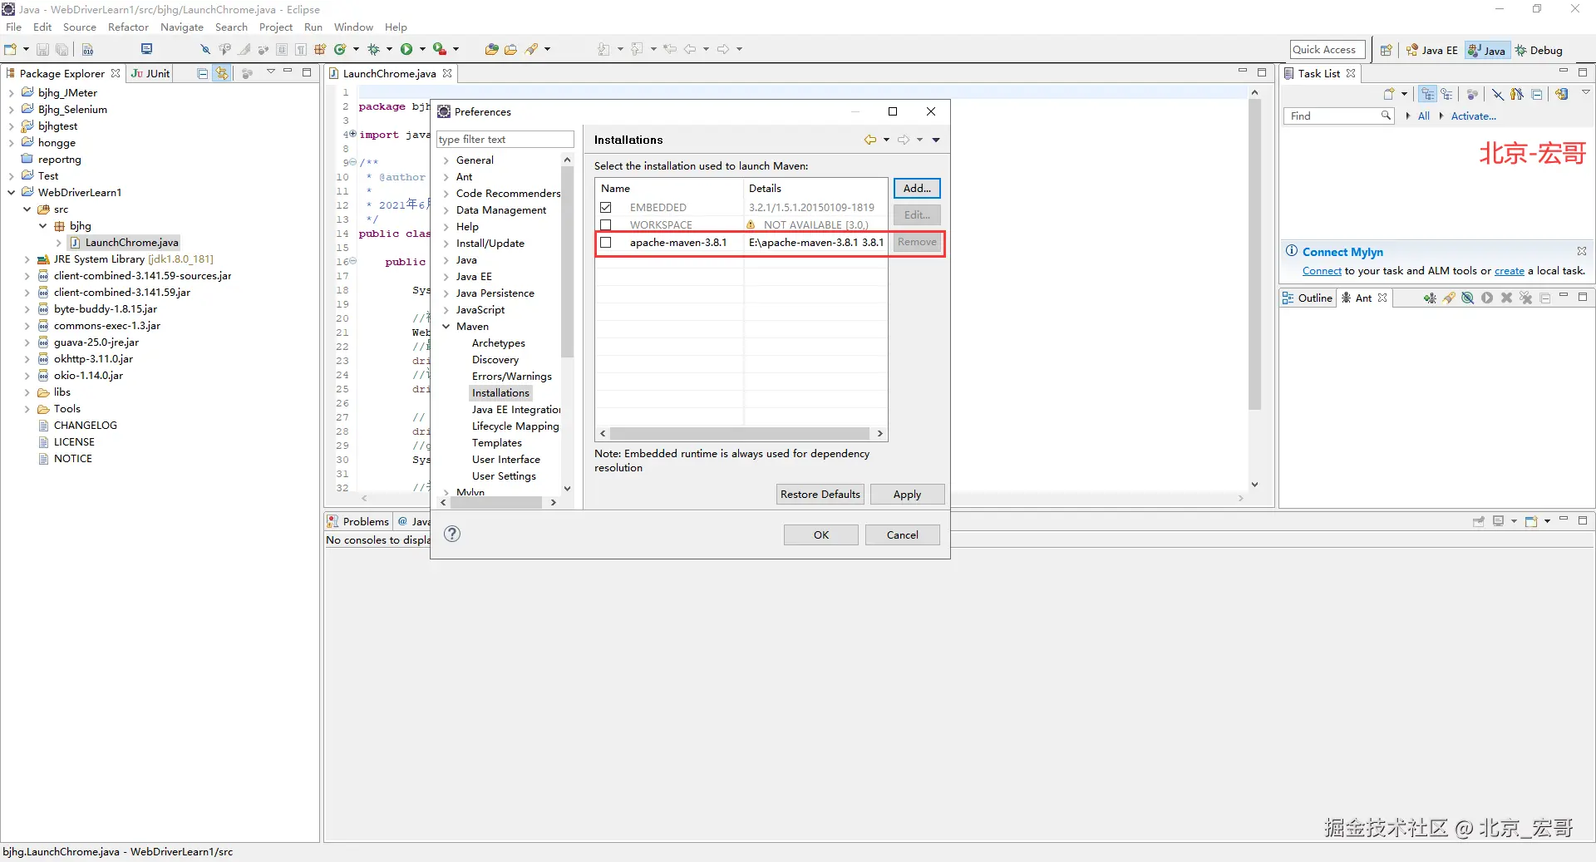Switch to the JUnit tab
The image size is (1596, 862).
pos(150,73)
